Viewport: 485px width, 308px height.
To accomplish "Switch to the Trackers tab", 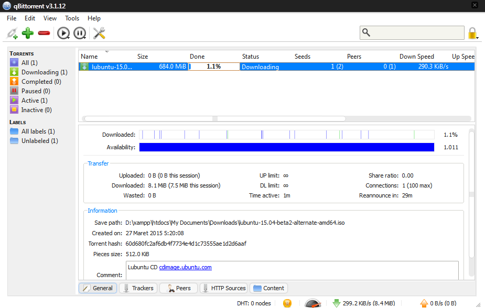I will [x=138, y=288].
